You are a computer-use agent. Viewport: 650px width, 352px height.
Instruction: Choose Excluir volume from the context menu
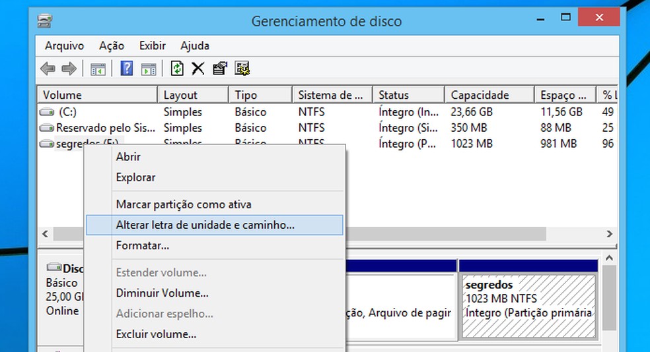[214, 334]
